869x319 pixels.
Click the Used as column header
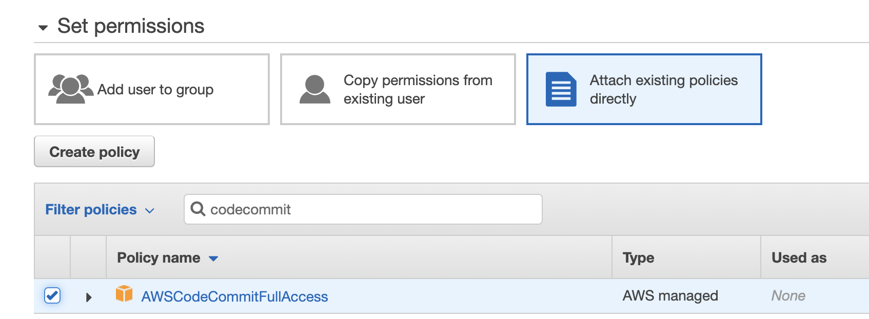[799, 257]
